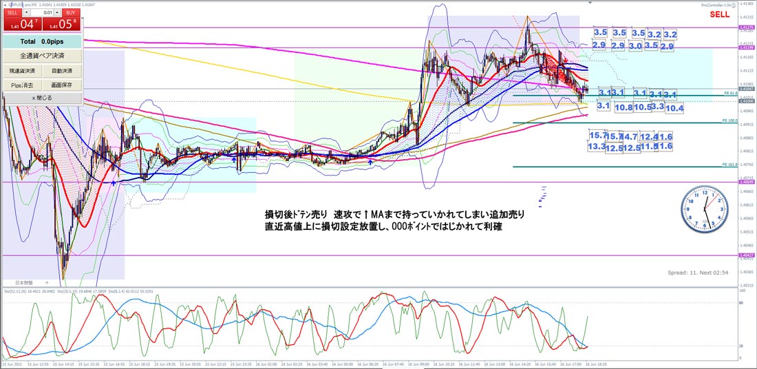Click the red BUY order button
Viewport: 757px width, 369px height.
(x=70, y=12)
